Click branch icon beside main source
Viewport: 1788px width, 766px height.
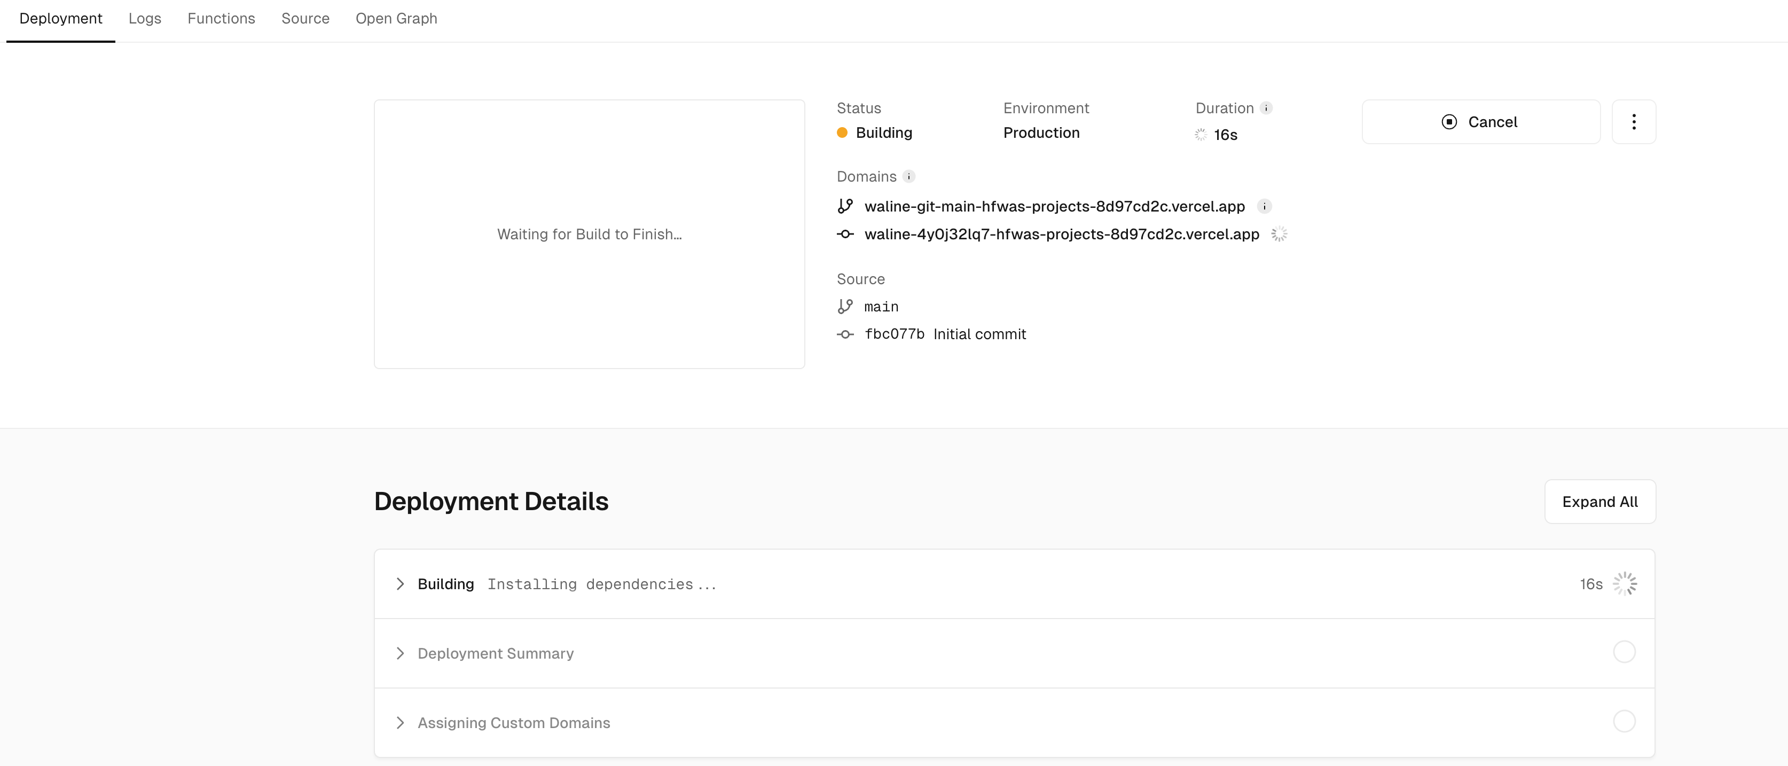[x=845, y=306]
